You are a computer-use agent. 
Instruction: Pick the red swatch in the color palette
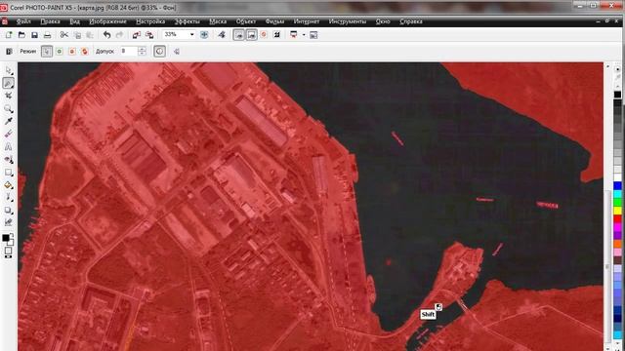coord(617,218)
